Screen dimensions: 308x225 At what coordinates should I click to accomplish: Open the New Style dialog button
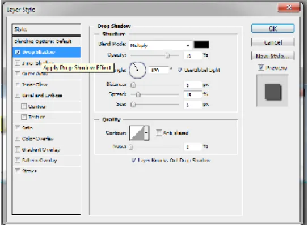click(273, 56)
